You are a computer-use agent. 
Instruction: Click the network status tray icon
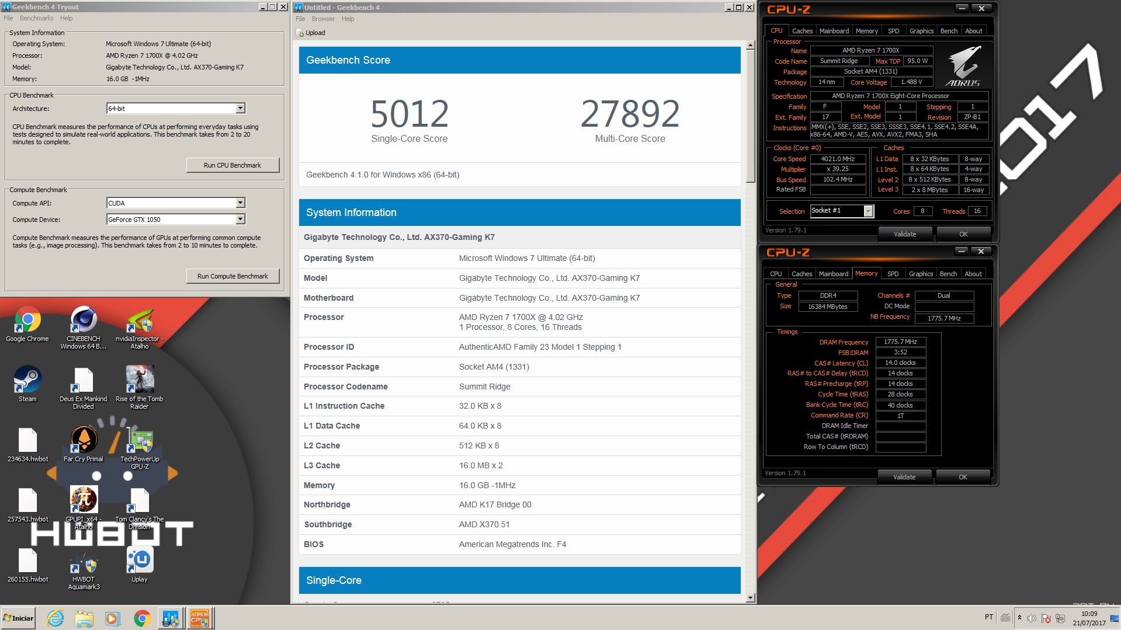pos(1060,618)
